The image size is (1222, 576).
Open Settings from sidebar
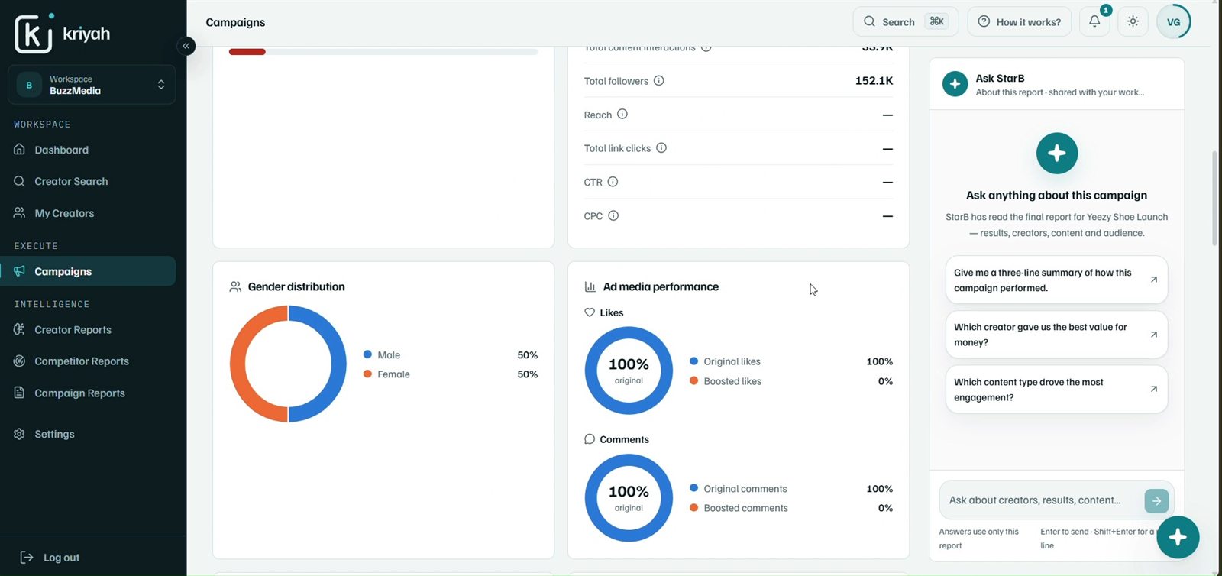pos(54,434)
